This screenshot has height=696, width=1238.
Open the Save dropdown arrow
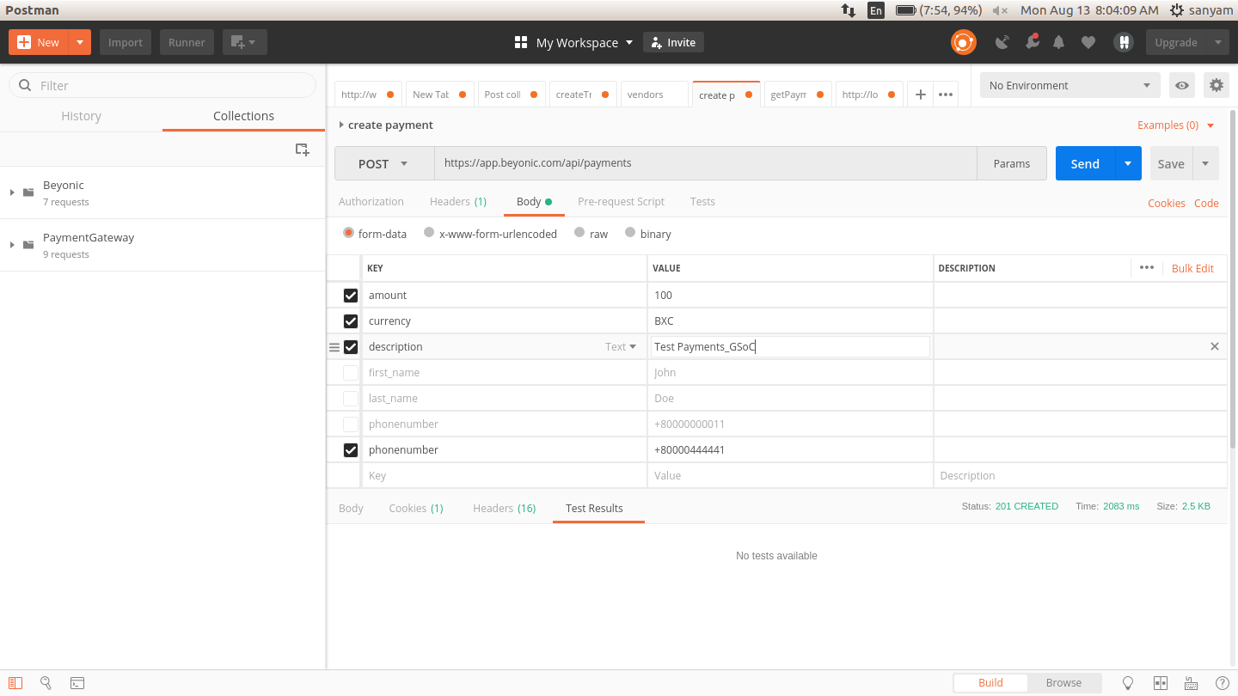1205,163
